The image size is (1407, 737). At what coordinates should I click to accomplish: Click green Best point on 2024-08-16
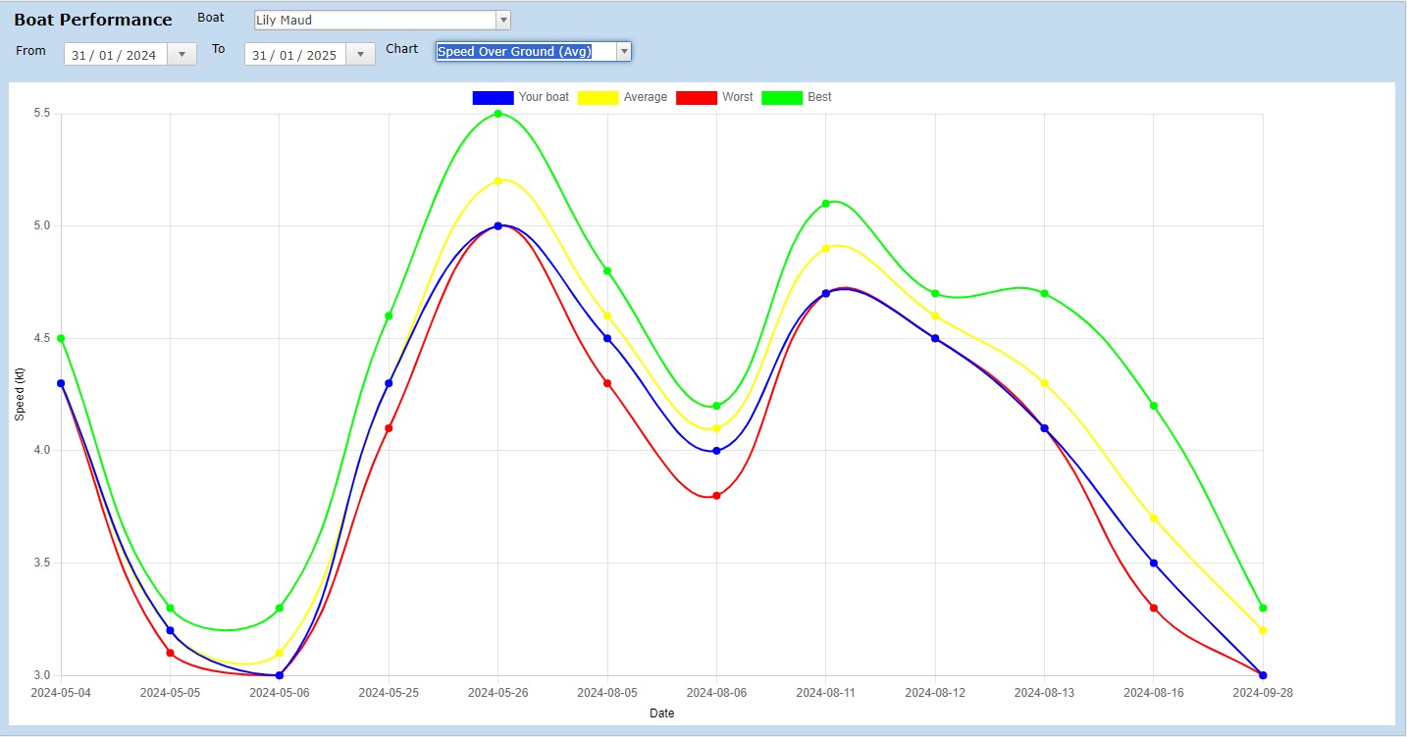tap(1154, 406)
